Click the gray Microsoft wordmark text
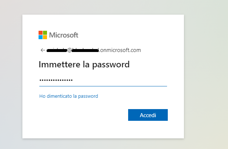This screenshot has width=228, height=149. click(64, 35)
